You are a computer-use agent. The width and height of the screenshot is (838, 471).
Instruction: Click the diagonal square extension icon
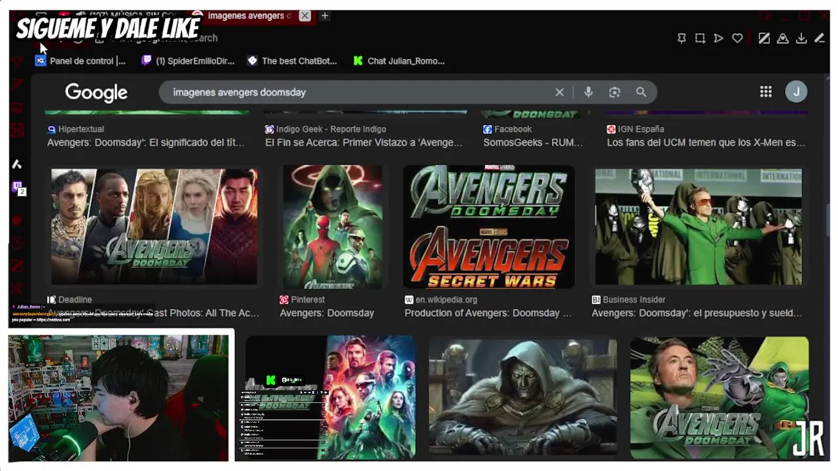764,39
